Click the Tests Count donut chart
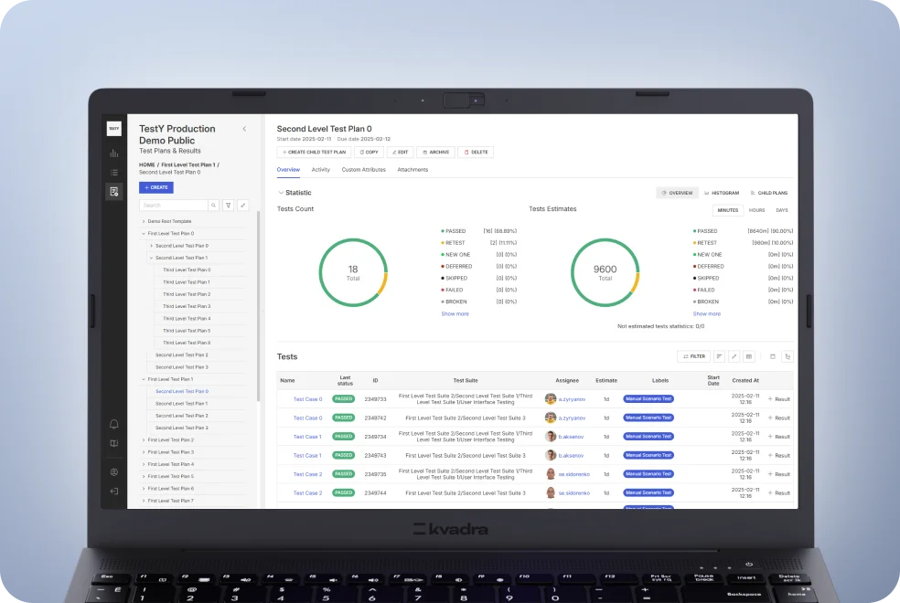 [353, 272]
